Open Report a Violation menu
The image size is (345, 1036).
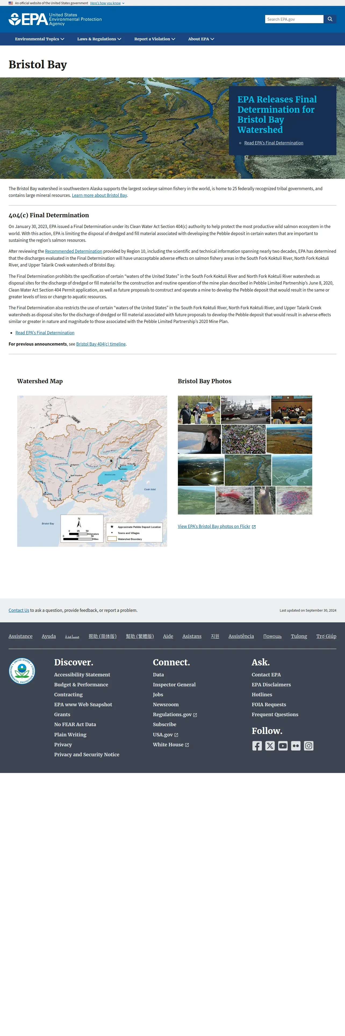(x=154, y=39)
